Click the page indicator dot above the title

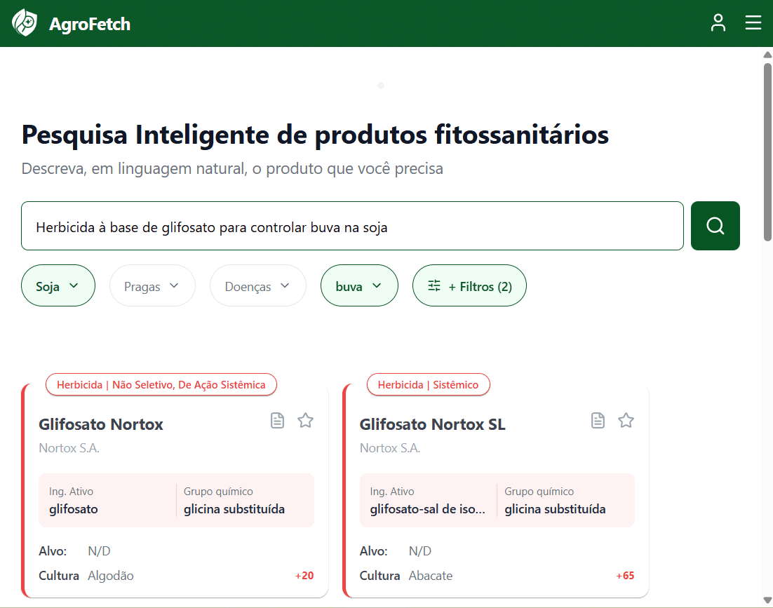coord(381,85)
